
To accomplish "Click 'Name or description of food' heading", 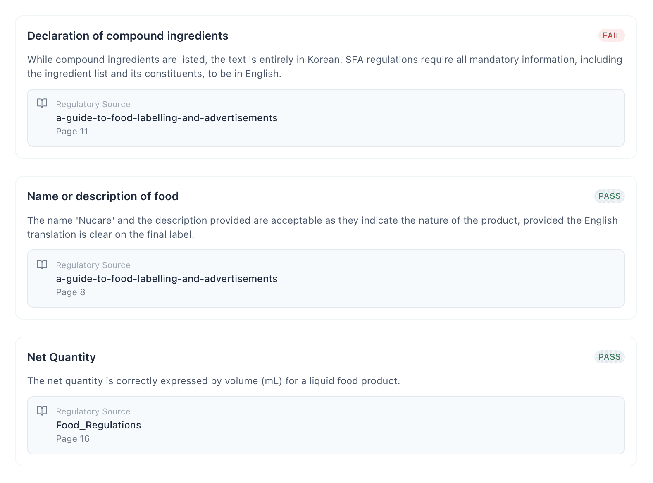I will tap(103, 196).
